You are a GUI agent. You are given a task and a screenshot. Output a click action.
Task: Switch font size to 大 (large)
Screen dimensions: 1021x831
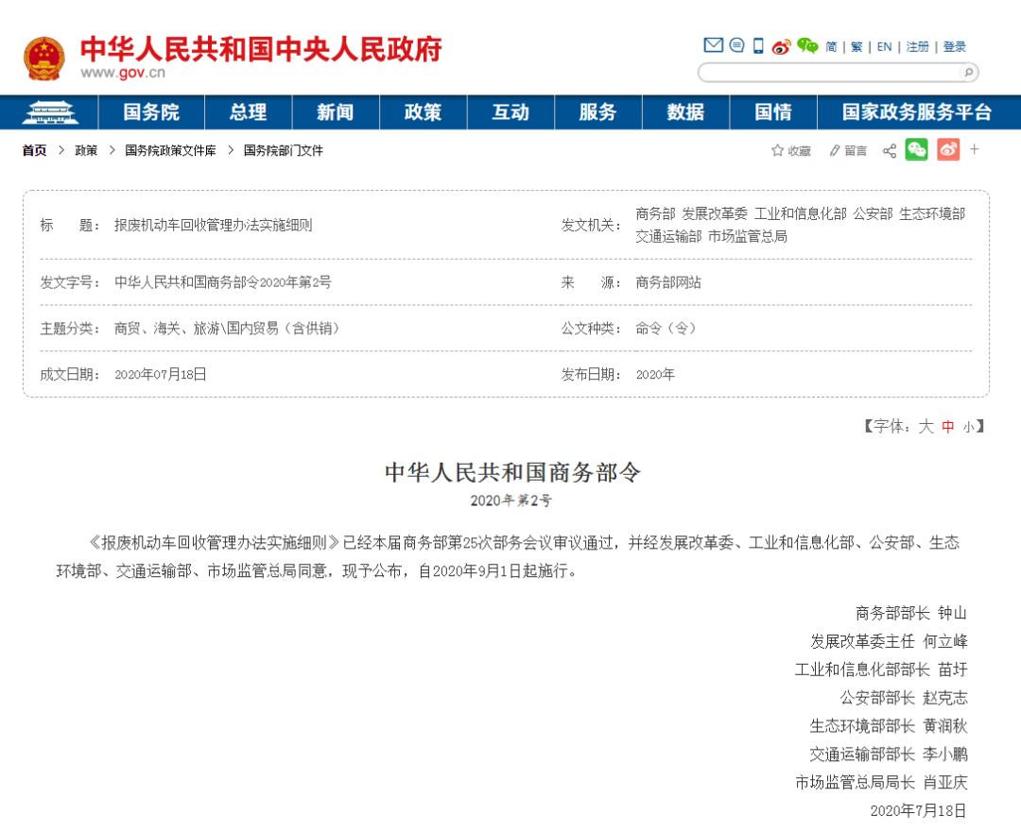click(926, 427)
